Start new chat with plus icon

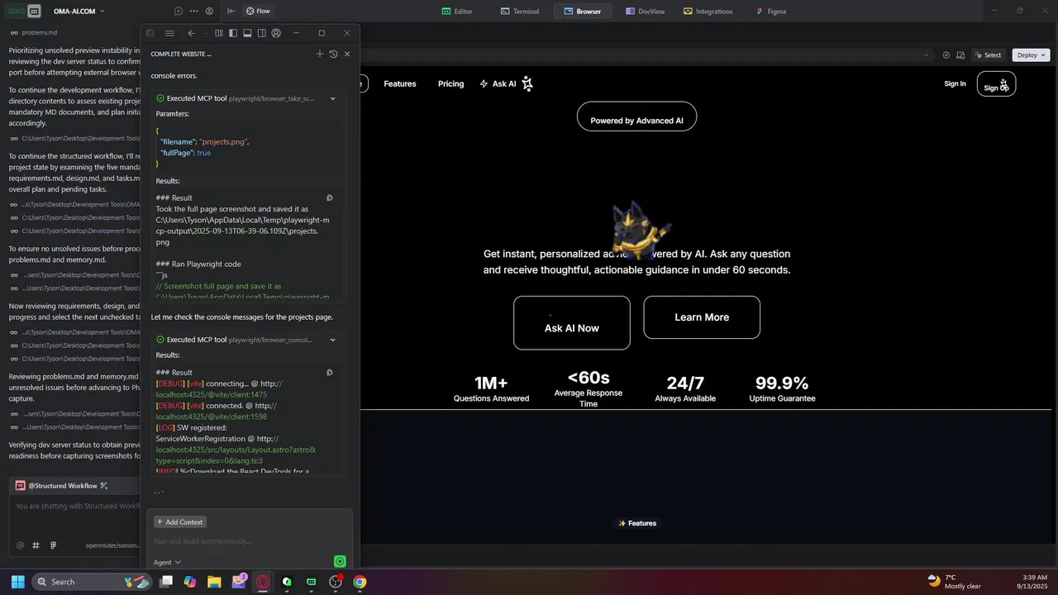320,54
